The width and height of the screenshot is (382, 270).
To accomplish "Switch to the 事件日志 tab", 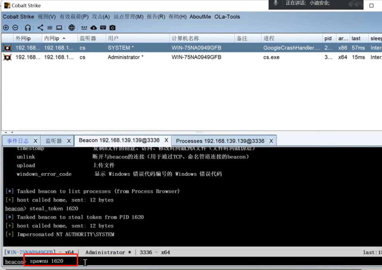I will (x=18, y=141).
